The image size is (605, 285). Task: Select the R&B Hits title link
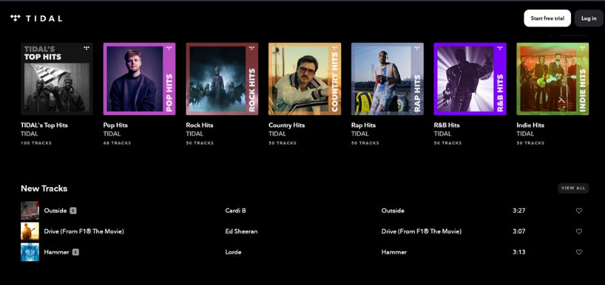(447, 125)
